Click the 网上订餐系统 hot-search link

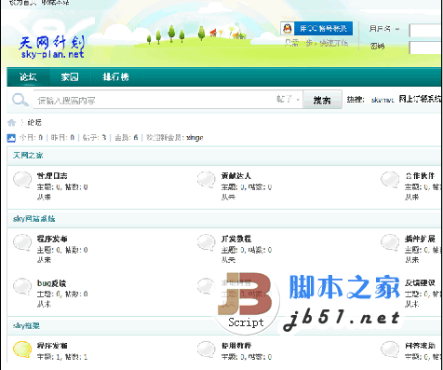420,100
